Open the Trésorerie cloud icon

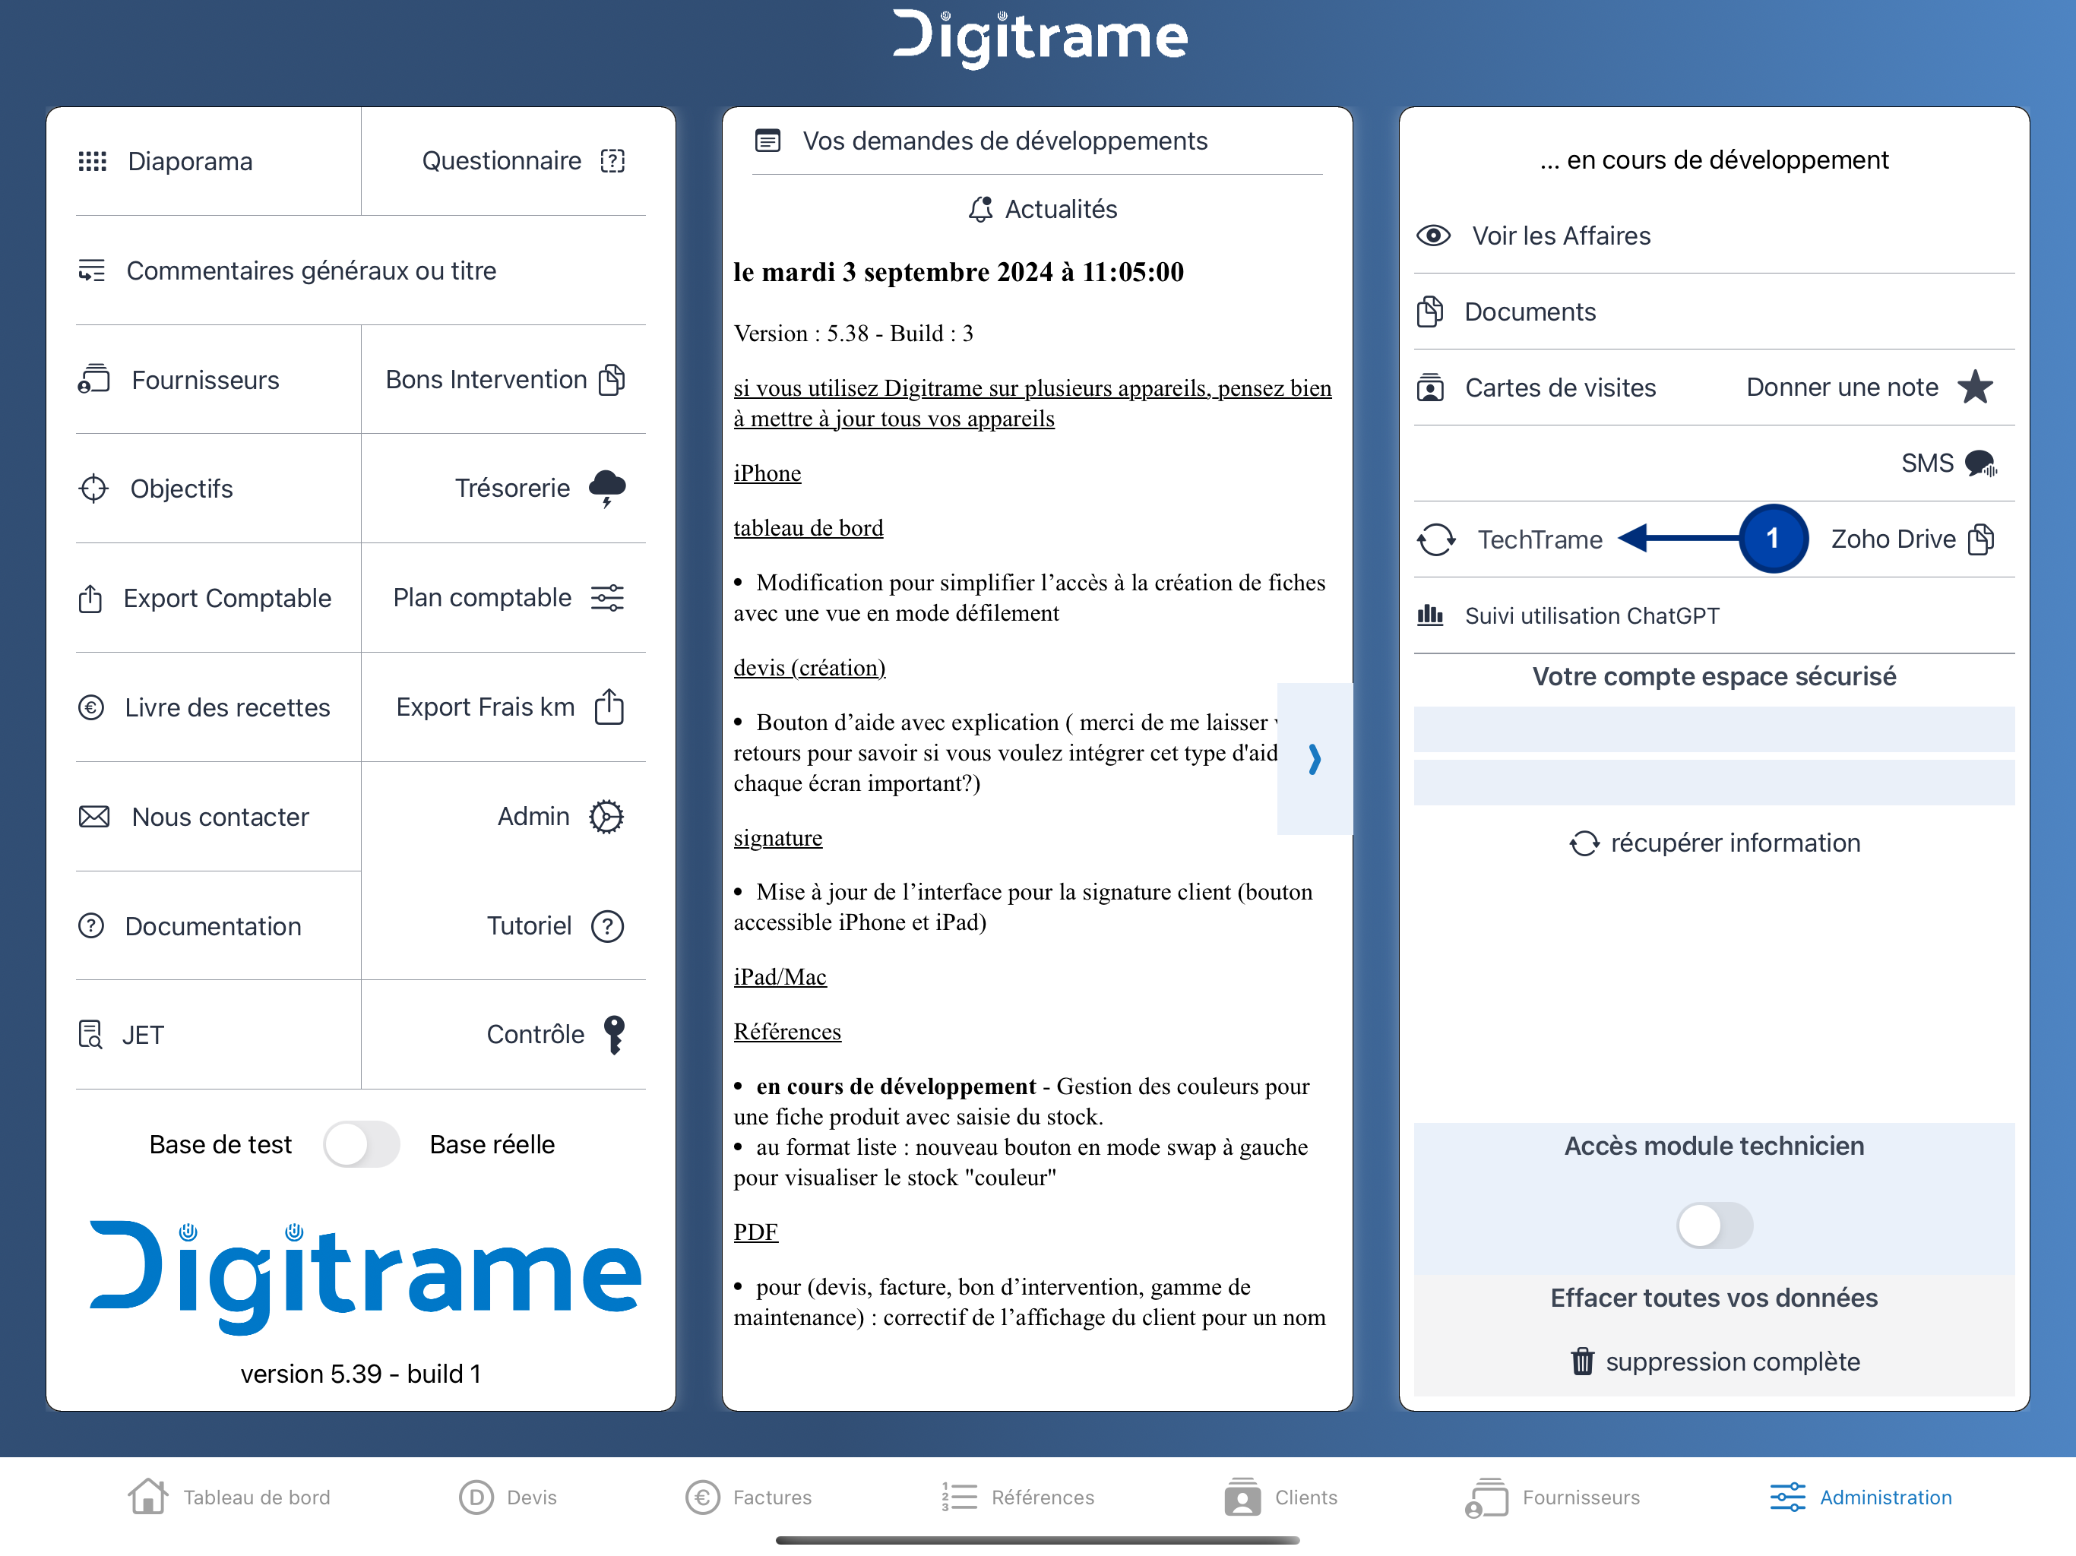[x=607, y=489]
